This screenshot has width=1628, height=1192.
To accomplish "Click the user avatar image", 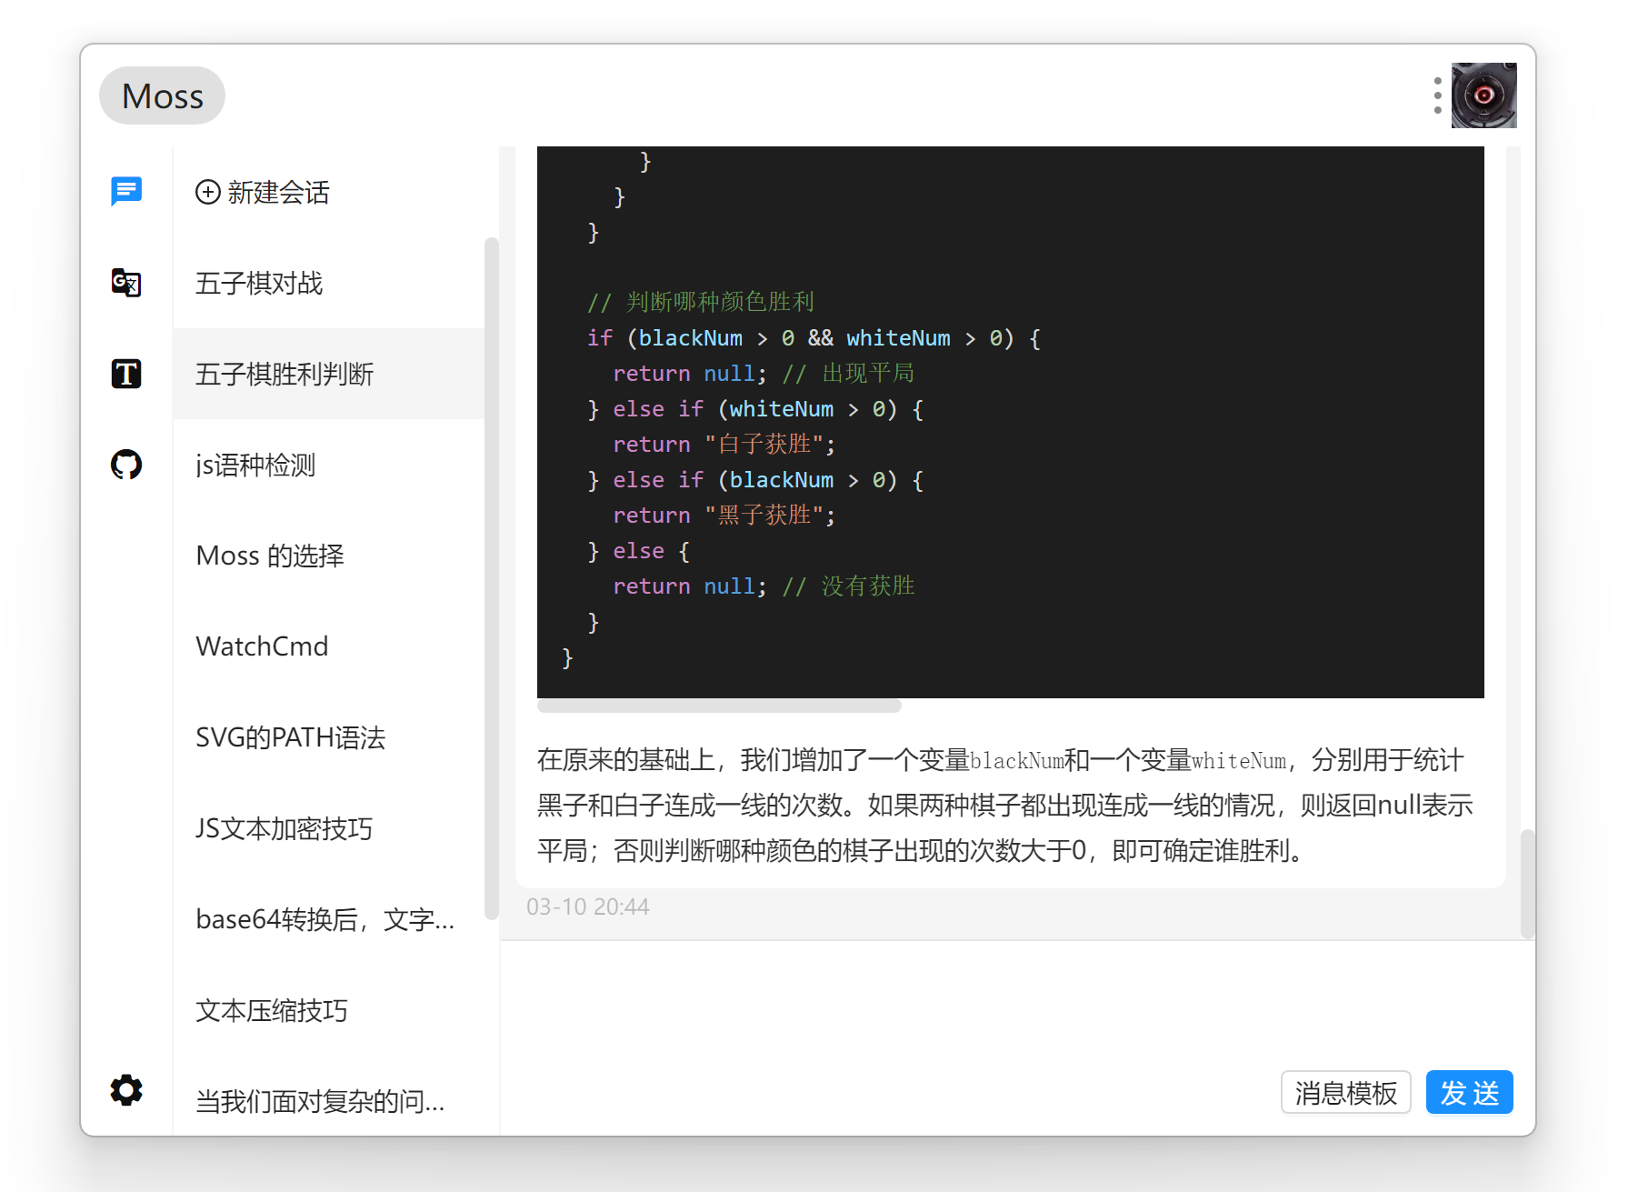I will coord(1483,95).
